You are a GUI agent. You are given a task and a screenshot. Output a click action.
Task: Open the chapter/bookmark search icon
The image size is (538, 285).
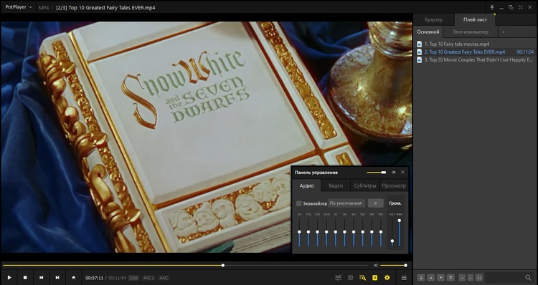[362, 277]
